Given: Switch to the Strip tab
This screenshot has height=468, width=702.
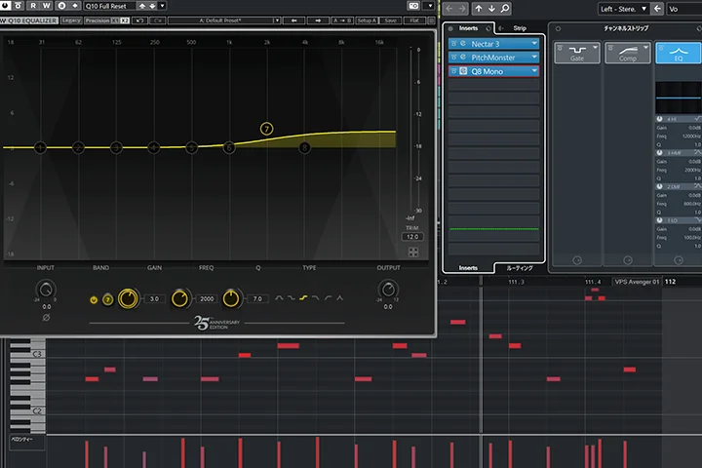Looking at the screenshot, I should click(x=520, y=28).
